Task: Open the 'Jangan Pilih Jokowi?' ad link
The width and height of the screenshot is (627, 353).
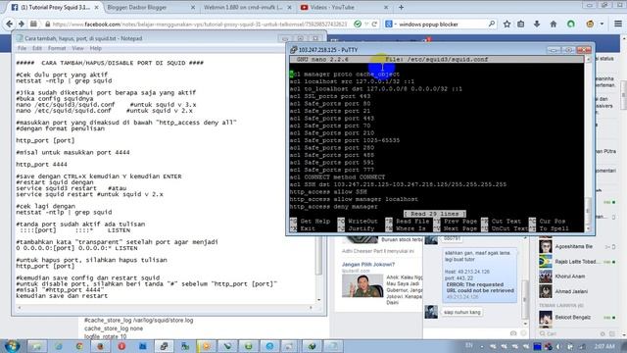Action: tap(368, 265)
